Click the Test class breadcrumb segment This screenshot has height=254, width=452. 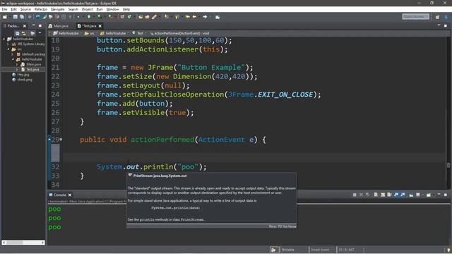138,33
